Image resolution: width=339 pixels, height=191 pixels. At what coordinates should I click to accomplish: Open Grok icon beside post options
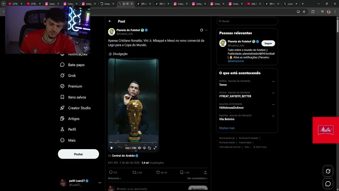[202, 30]
